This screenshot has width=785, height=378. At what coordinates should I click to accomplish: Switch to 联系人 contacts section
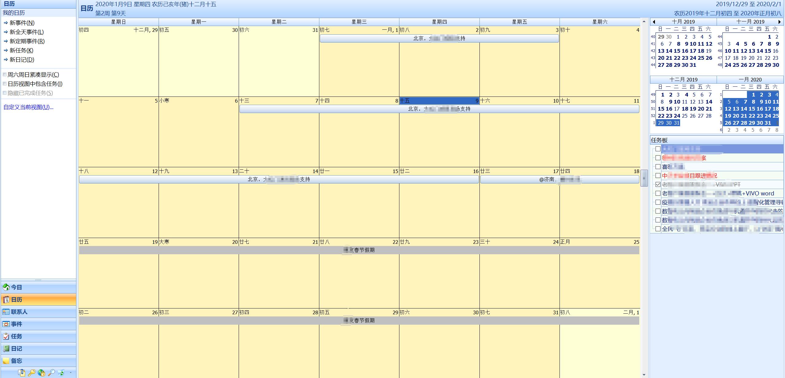19,312
